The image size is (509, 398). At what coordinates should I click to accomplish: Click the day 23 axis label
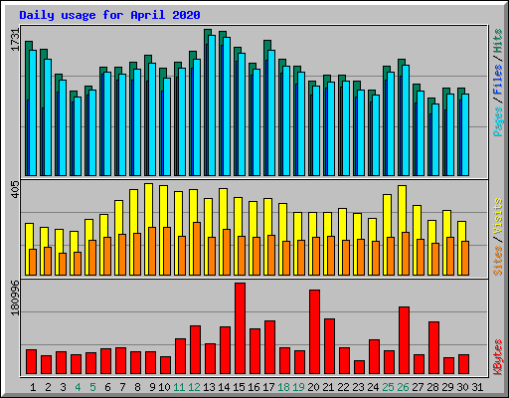point(358,387)
